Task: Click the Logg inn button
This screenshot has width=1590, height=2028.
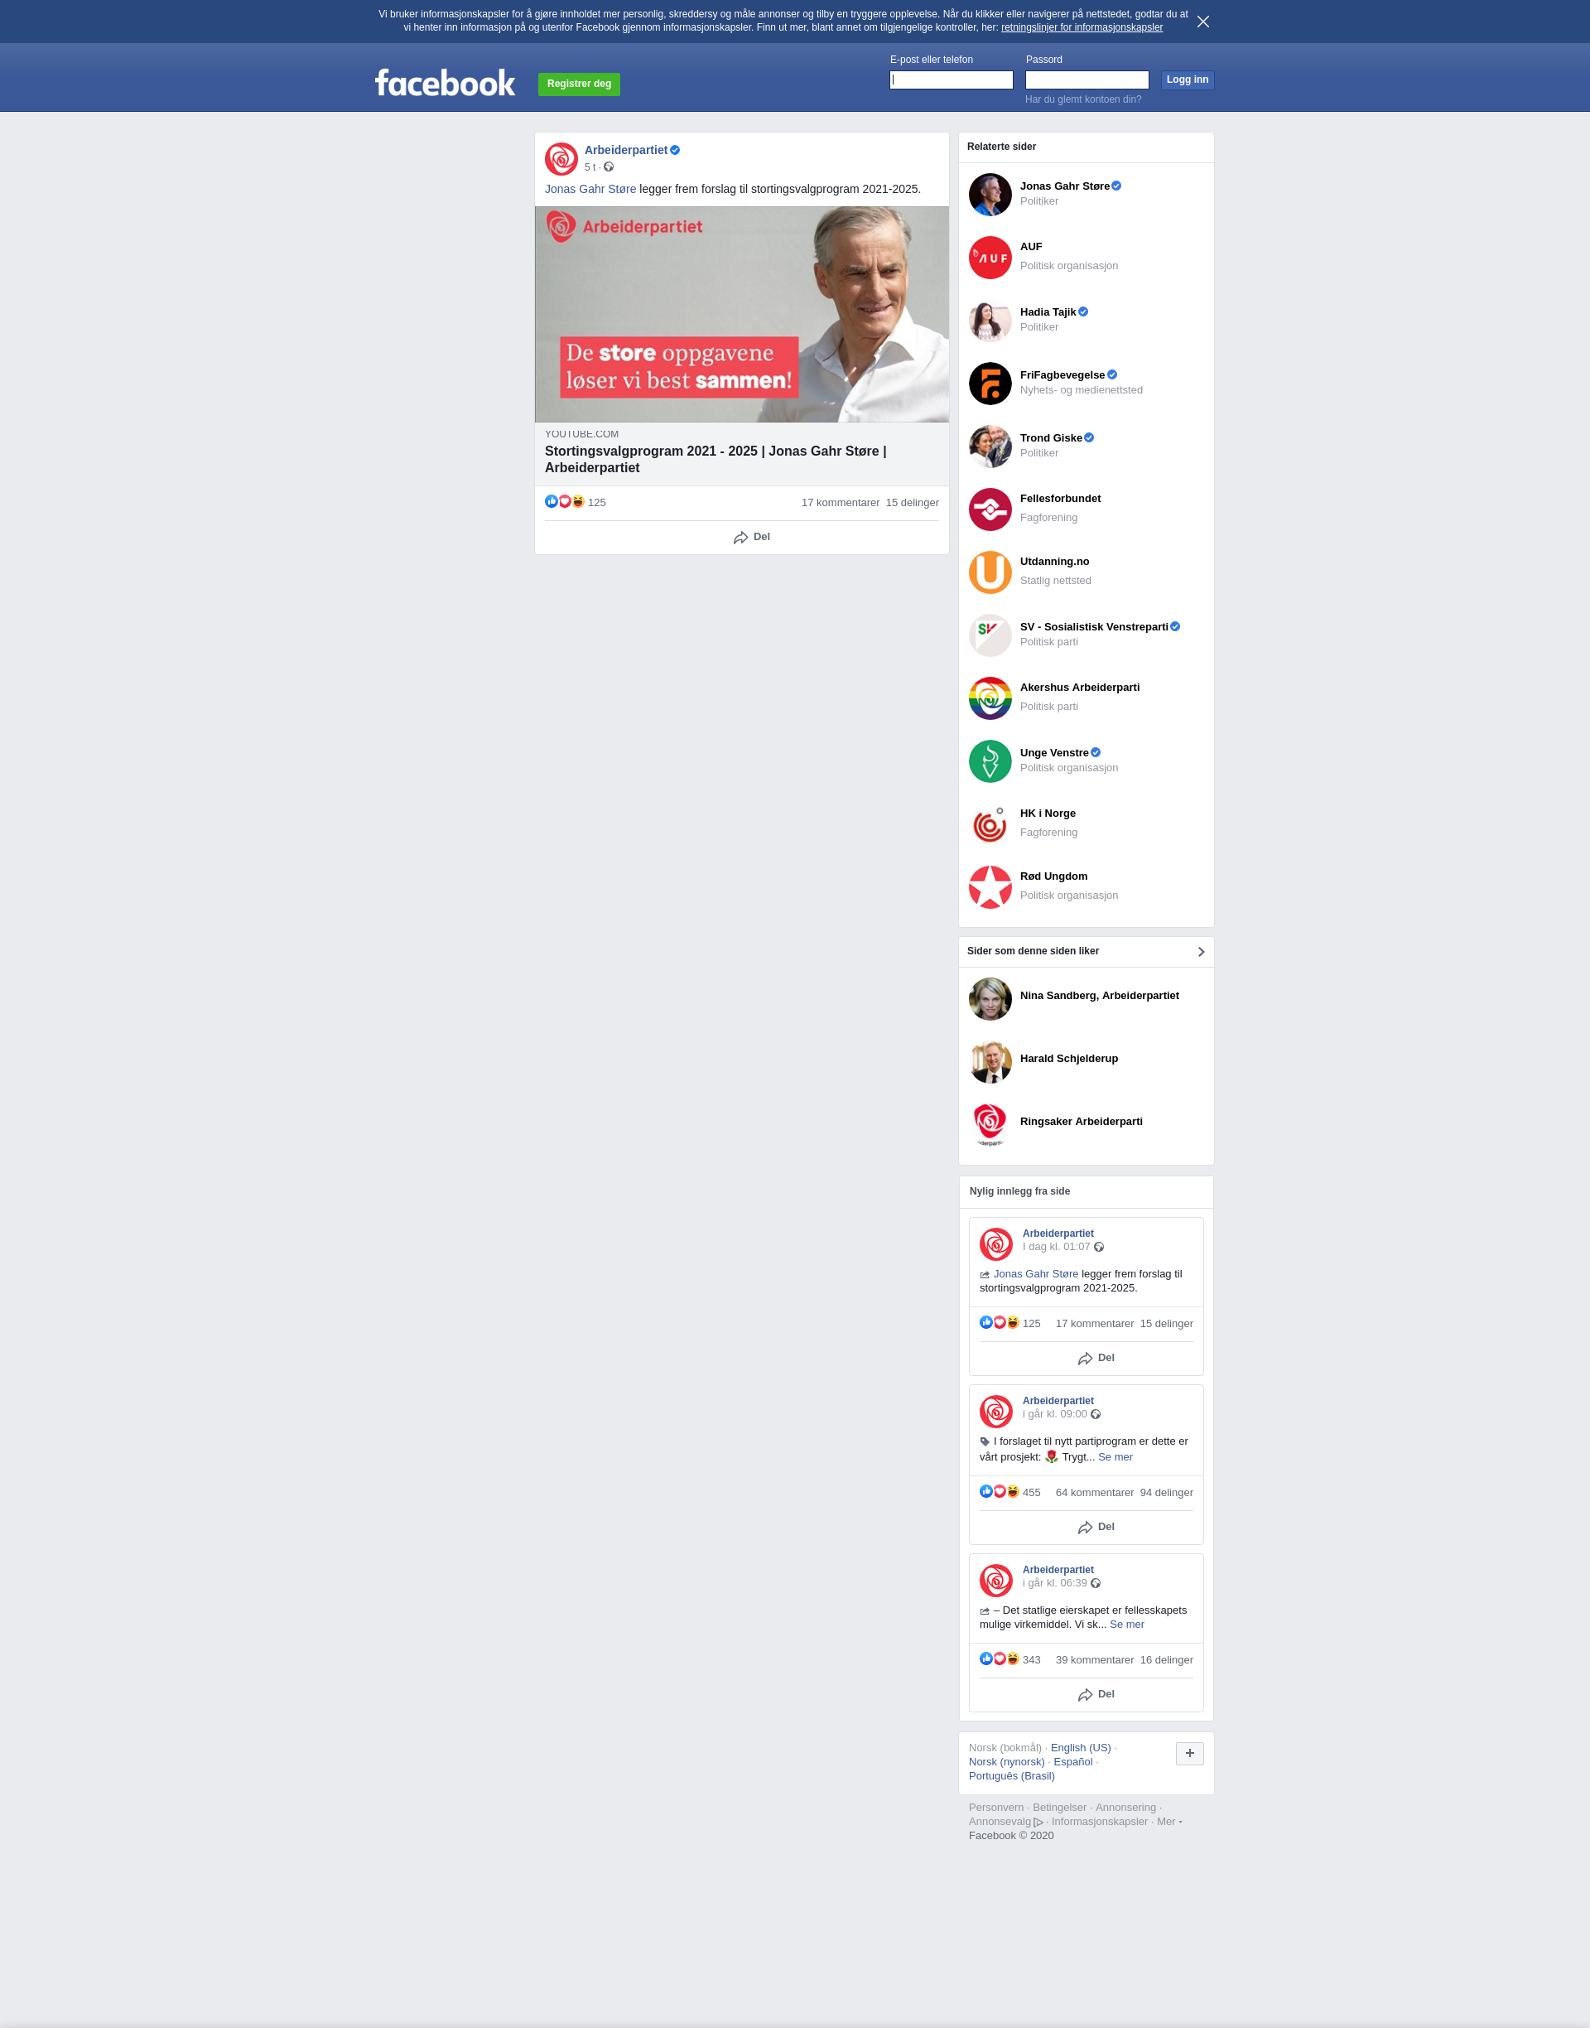Action: point(1187,80)
